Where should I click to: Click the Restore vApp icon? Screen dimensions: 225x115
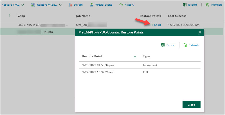pyautogui.click(x=33, y=5)
